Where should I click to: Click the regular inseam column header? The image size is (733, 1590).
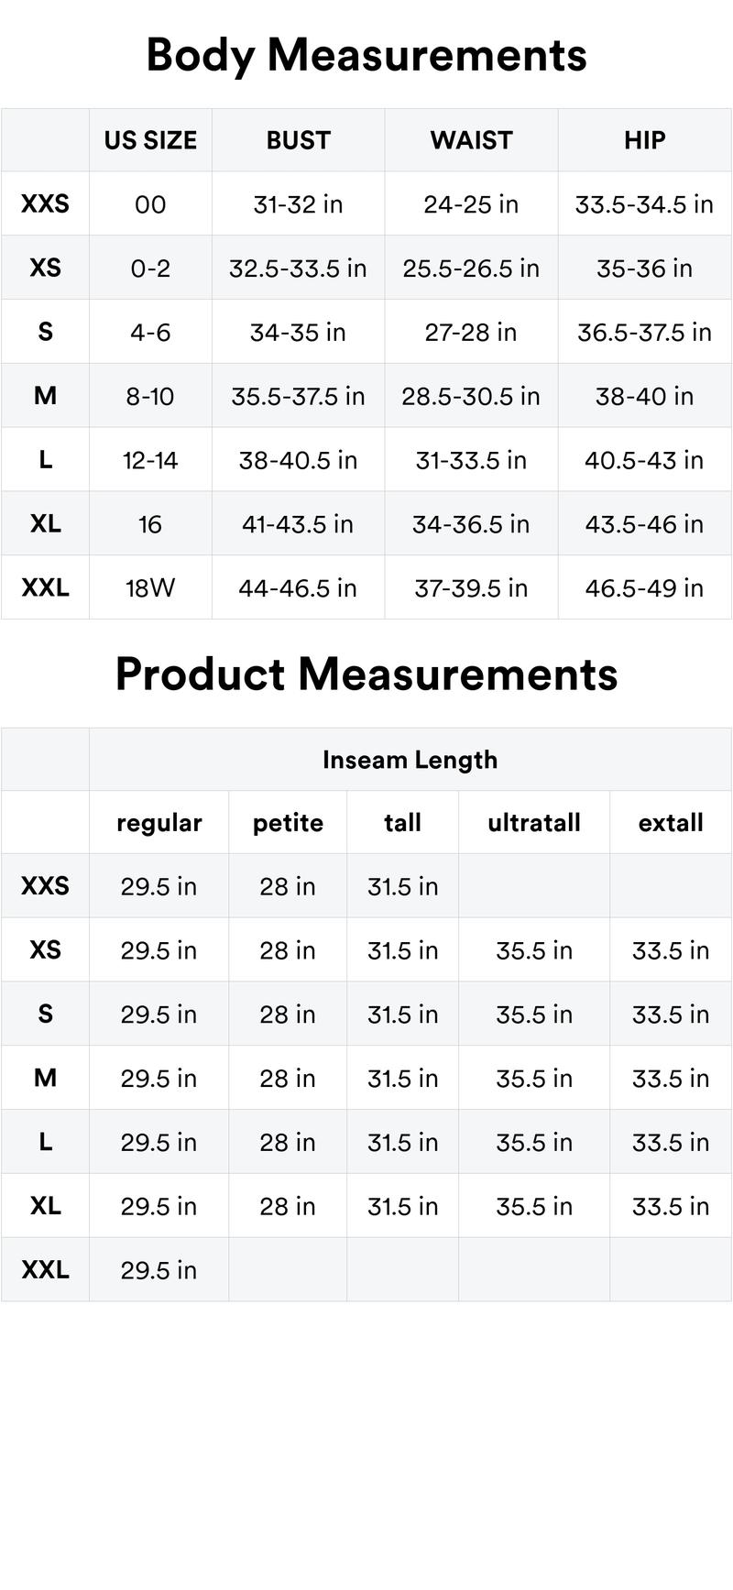point(159,823)
